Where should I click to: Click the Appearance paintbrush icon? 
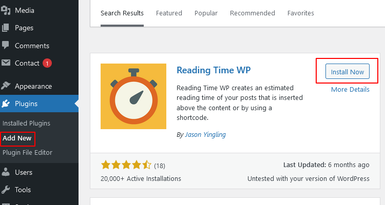[6, 86]
